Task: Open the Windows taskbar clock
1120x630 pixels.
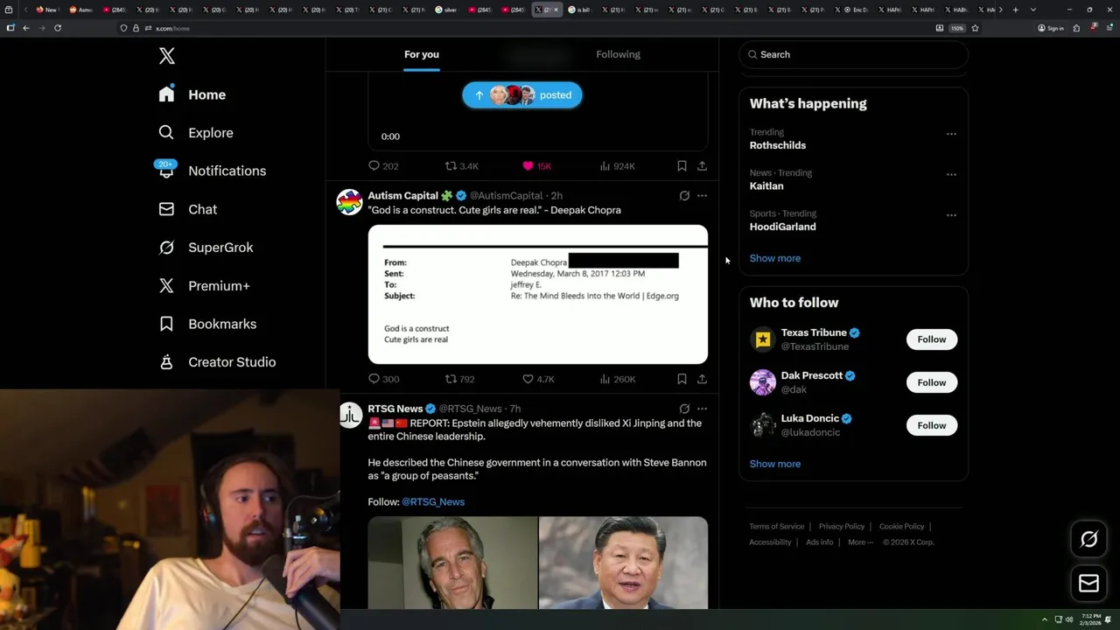Action: coord(1090,619)
